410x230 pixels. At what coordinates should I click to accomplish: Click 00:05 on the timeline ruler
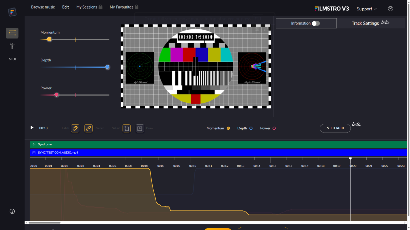113,166
